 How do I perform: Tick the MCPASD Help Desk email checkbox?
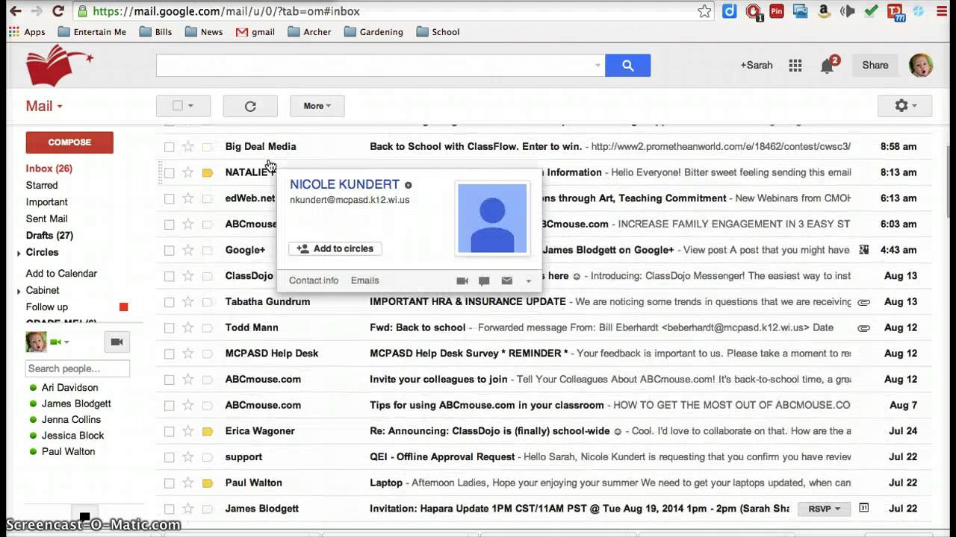(x=169, y=354)
